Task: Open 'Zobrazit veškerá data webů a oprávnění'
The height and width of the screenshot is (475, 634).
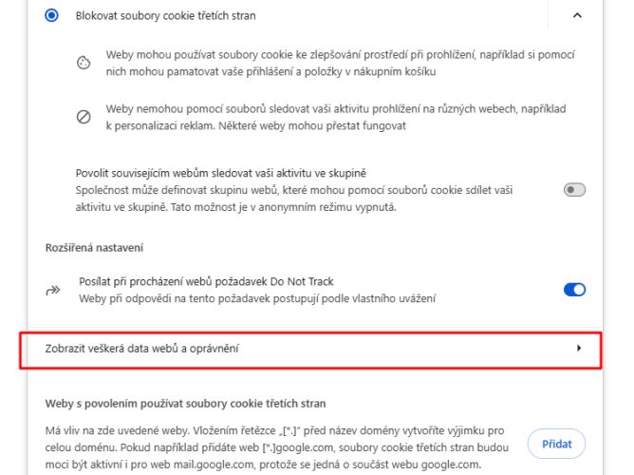Action: point(310,350)
